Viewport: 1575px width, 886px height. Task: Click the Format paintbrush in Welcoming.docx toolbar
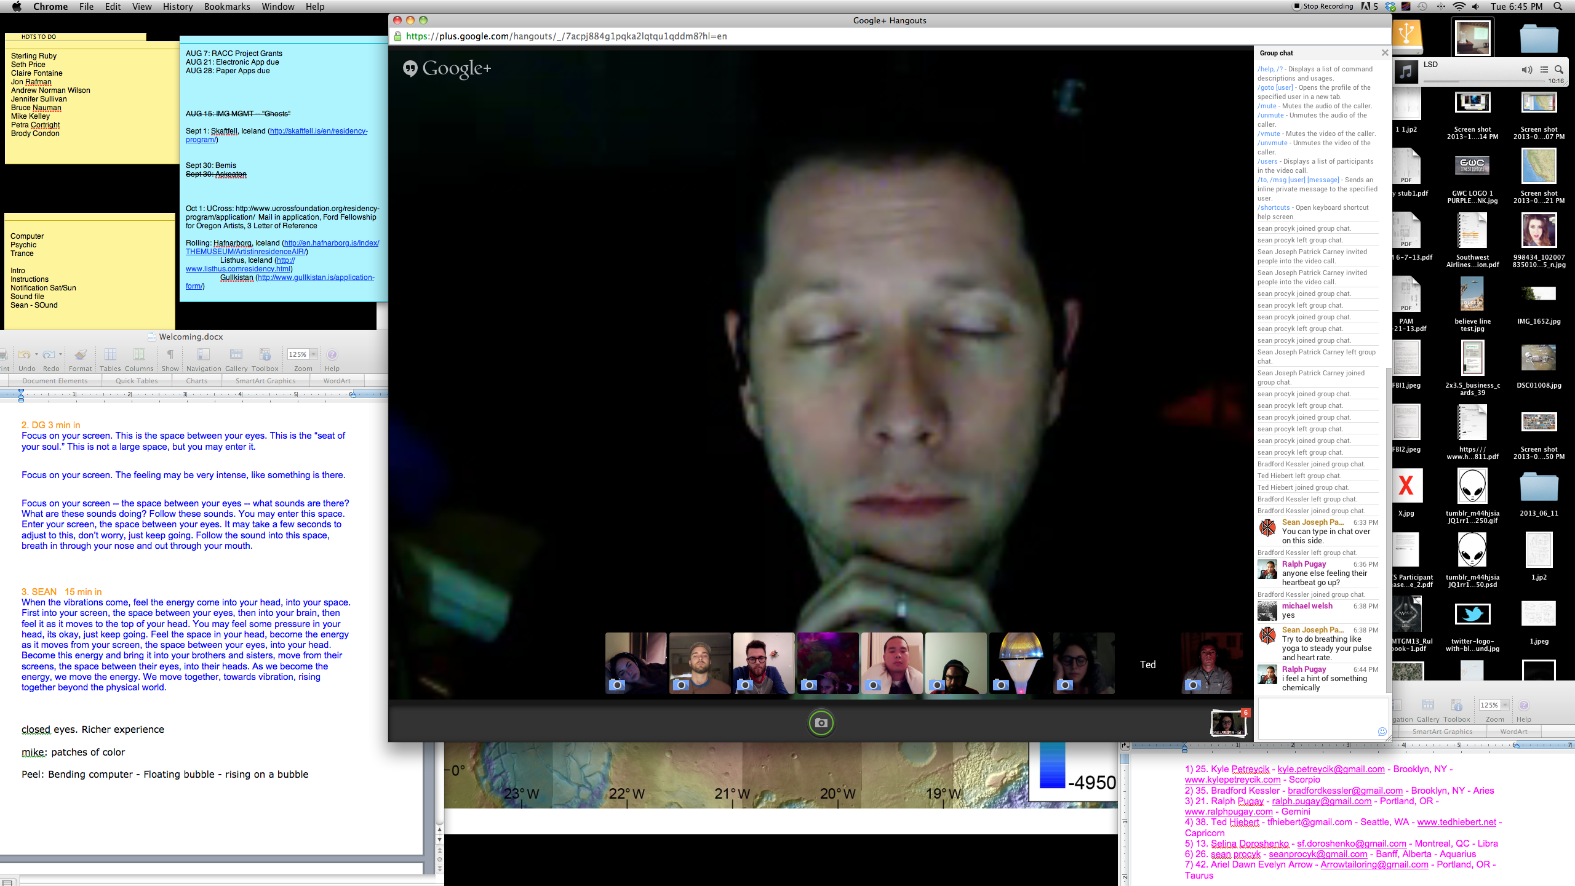tap(80, 355)
